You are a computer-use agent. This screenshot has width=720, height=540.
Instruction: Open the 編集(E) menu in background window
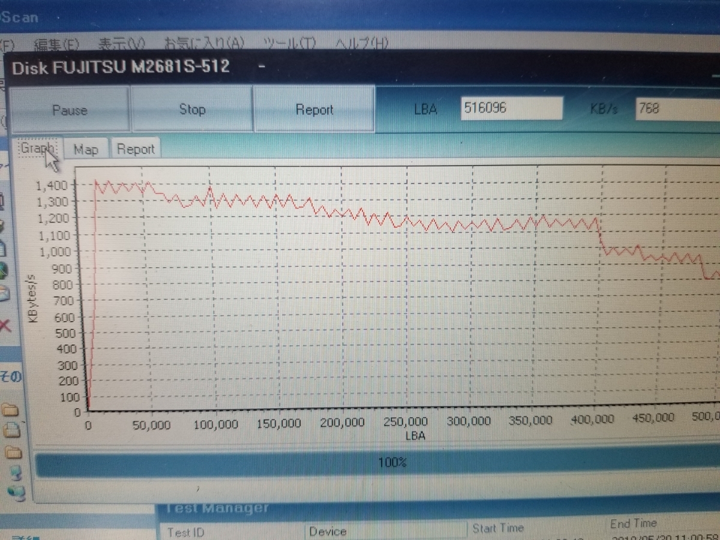pos(56,44)
